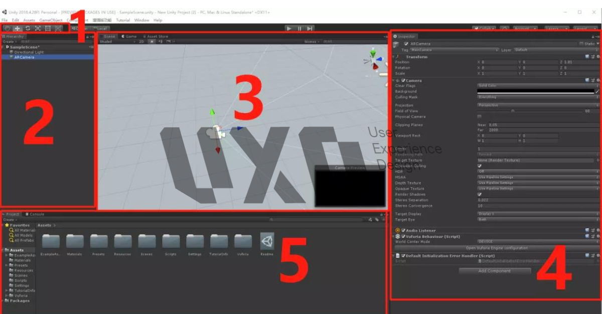Click the Far clipping plane field
Viewport: 602px width, 314px height.
(x=543, y=130)
